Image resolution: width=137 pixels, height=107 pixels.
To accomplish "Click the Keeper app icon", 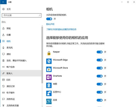I will pyautogui.click(x=49, y=53).
